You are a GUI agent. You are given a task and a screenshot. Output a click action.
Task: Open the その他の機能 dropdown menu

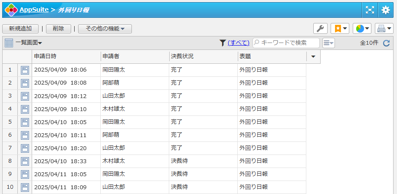pyautogui.click(x=105, y=29)
